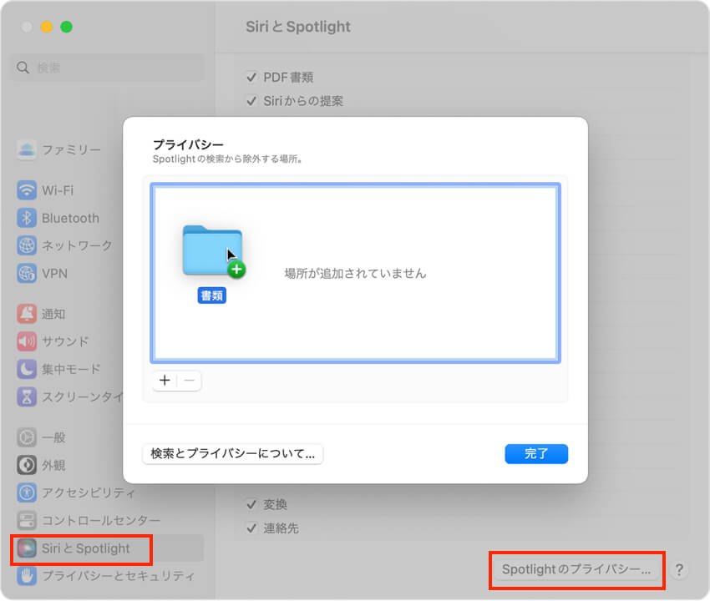Select the サウンド speaker icon

coord(27,341)
